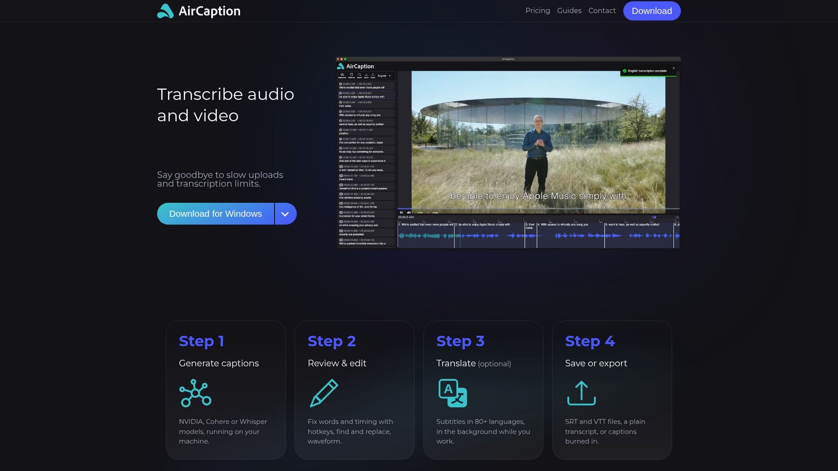The height and width of the screenshot is (471, 838).
Task: Click the AirCaption logo icon in header
Action: tap(165, 11)
